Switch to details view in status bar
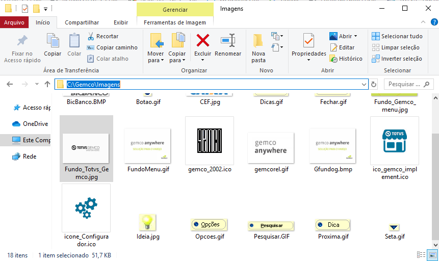This screenshot has width=439, height=261. coord(421,255)
